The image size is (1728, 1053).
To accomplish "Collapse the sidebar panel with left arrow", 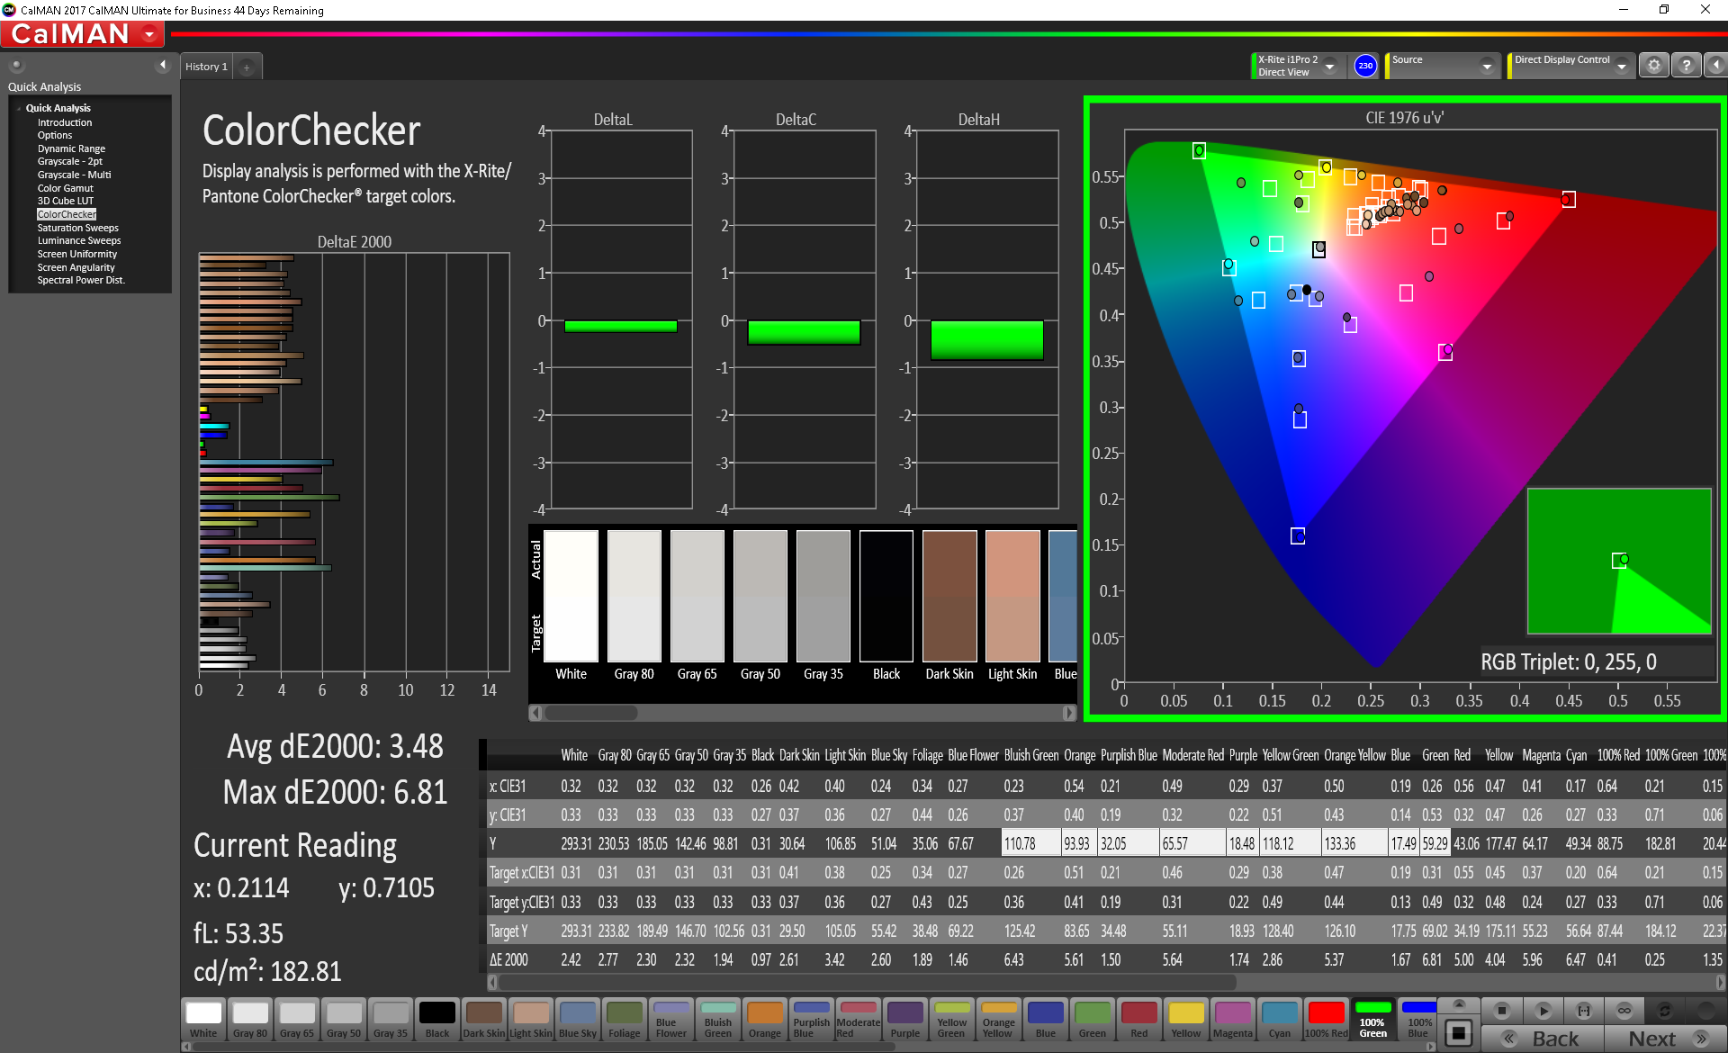I will coord(163,65).
